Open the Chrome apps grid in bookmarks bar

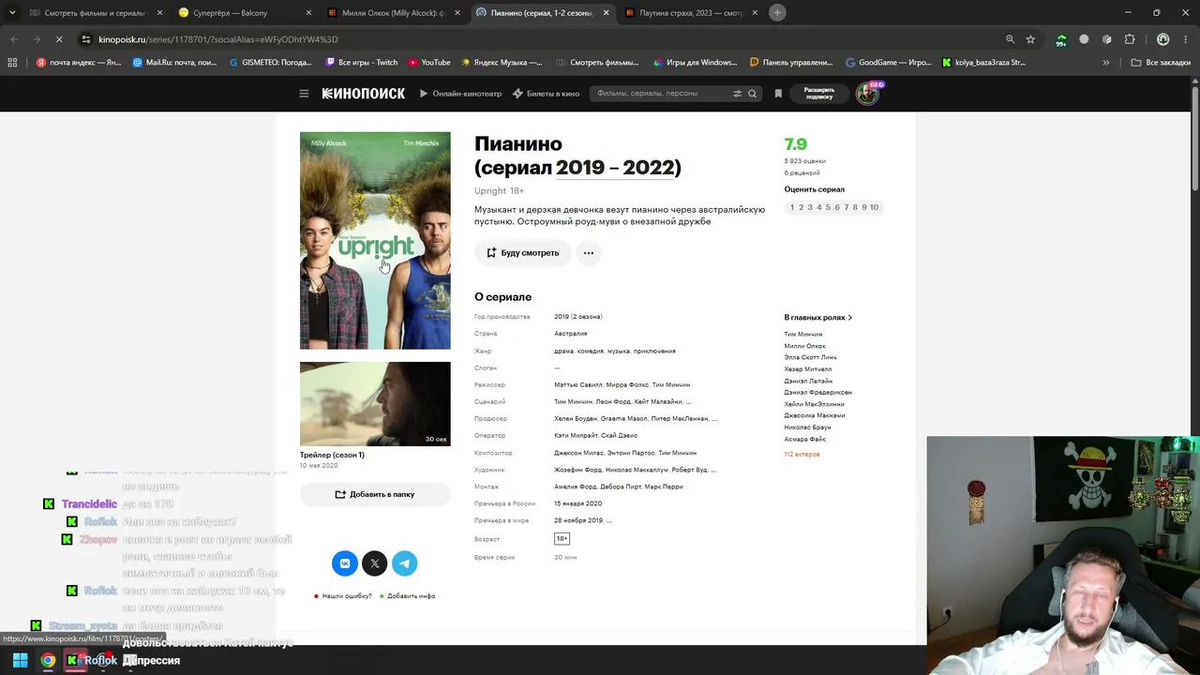pyautogui.click(x=12, y=63)
